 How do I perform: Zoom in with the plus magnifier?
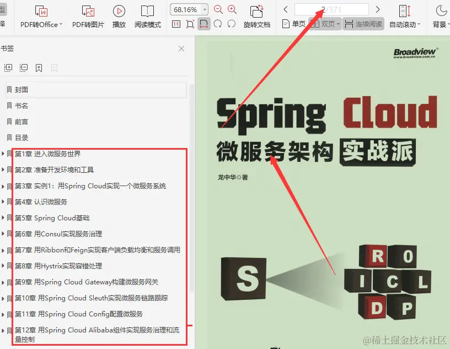pyautogui.click(x=232, y=9)
